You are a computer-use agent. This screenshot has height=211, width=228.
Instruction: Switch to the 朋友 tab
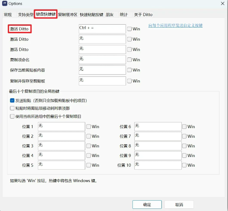tap(110, 15)
